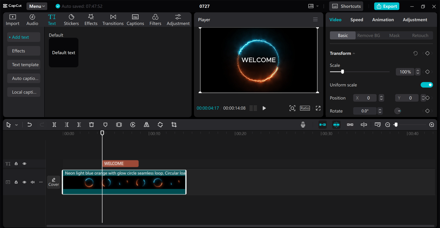
Task: Lock the video track
Action: (x=16, y=182)
